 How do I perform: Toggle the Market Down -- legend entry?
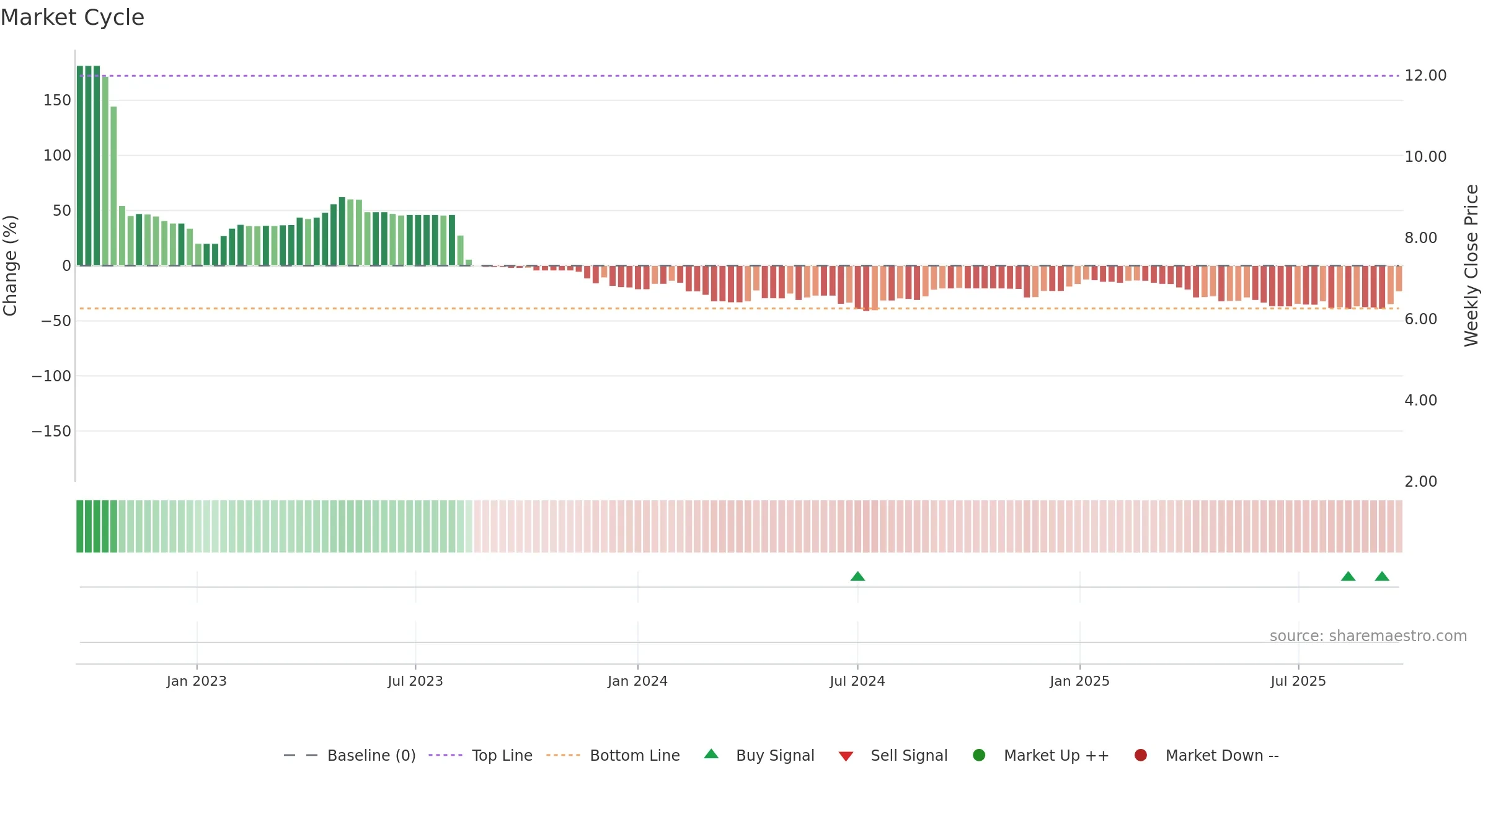click(x=1207, y=755)
